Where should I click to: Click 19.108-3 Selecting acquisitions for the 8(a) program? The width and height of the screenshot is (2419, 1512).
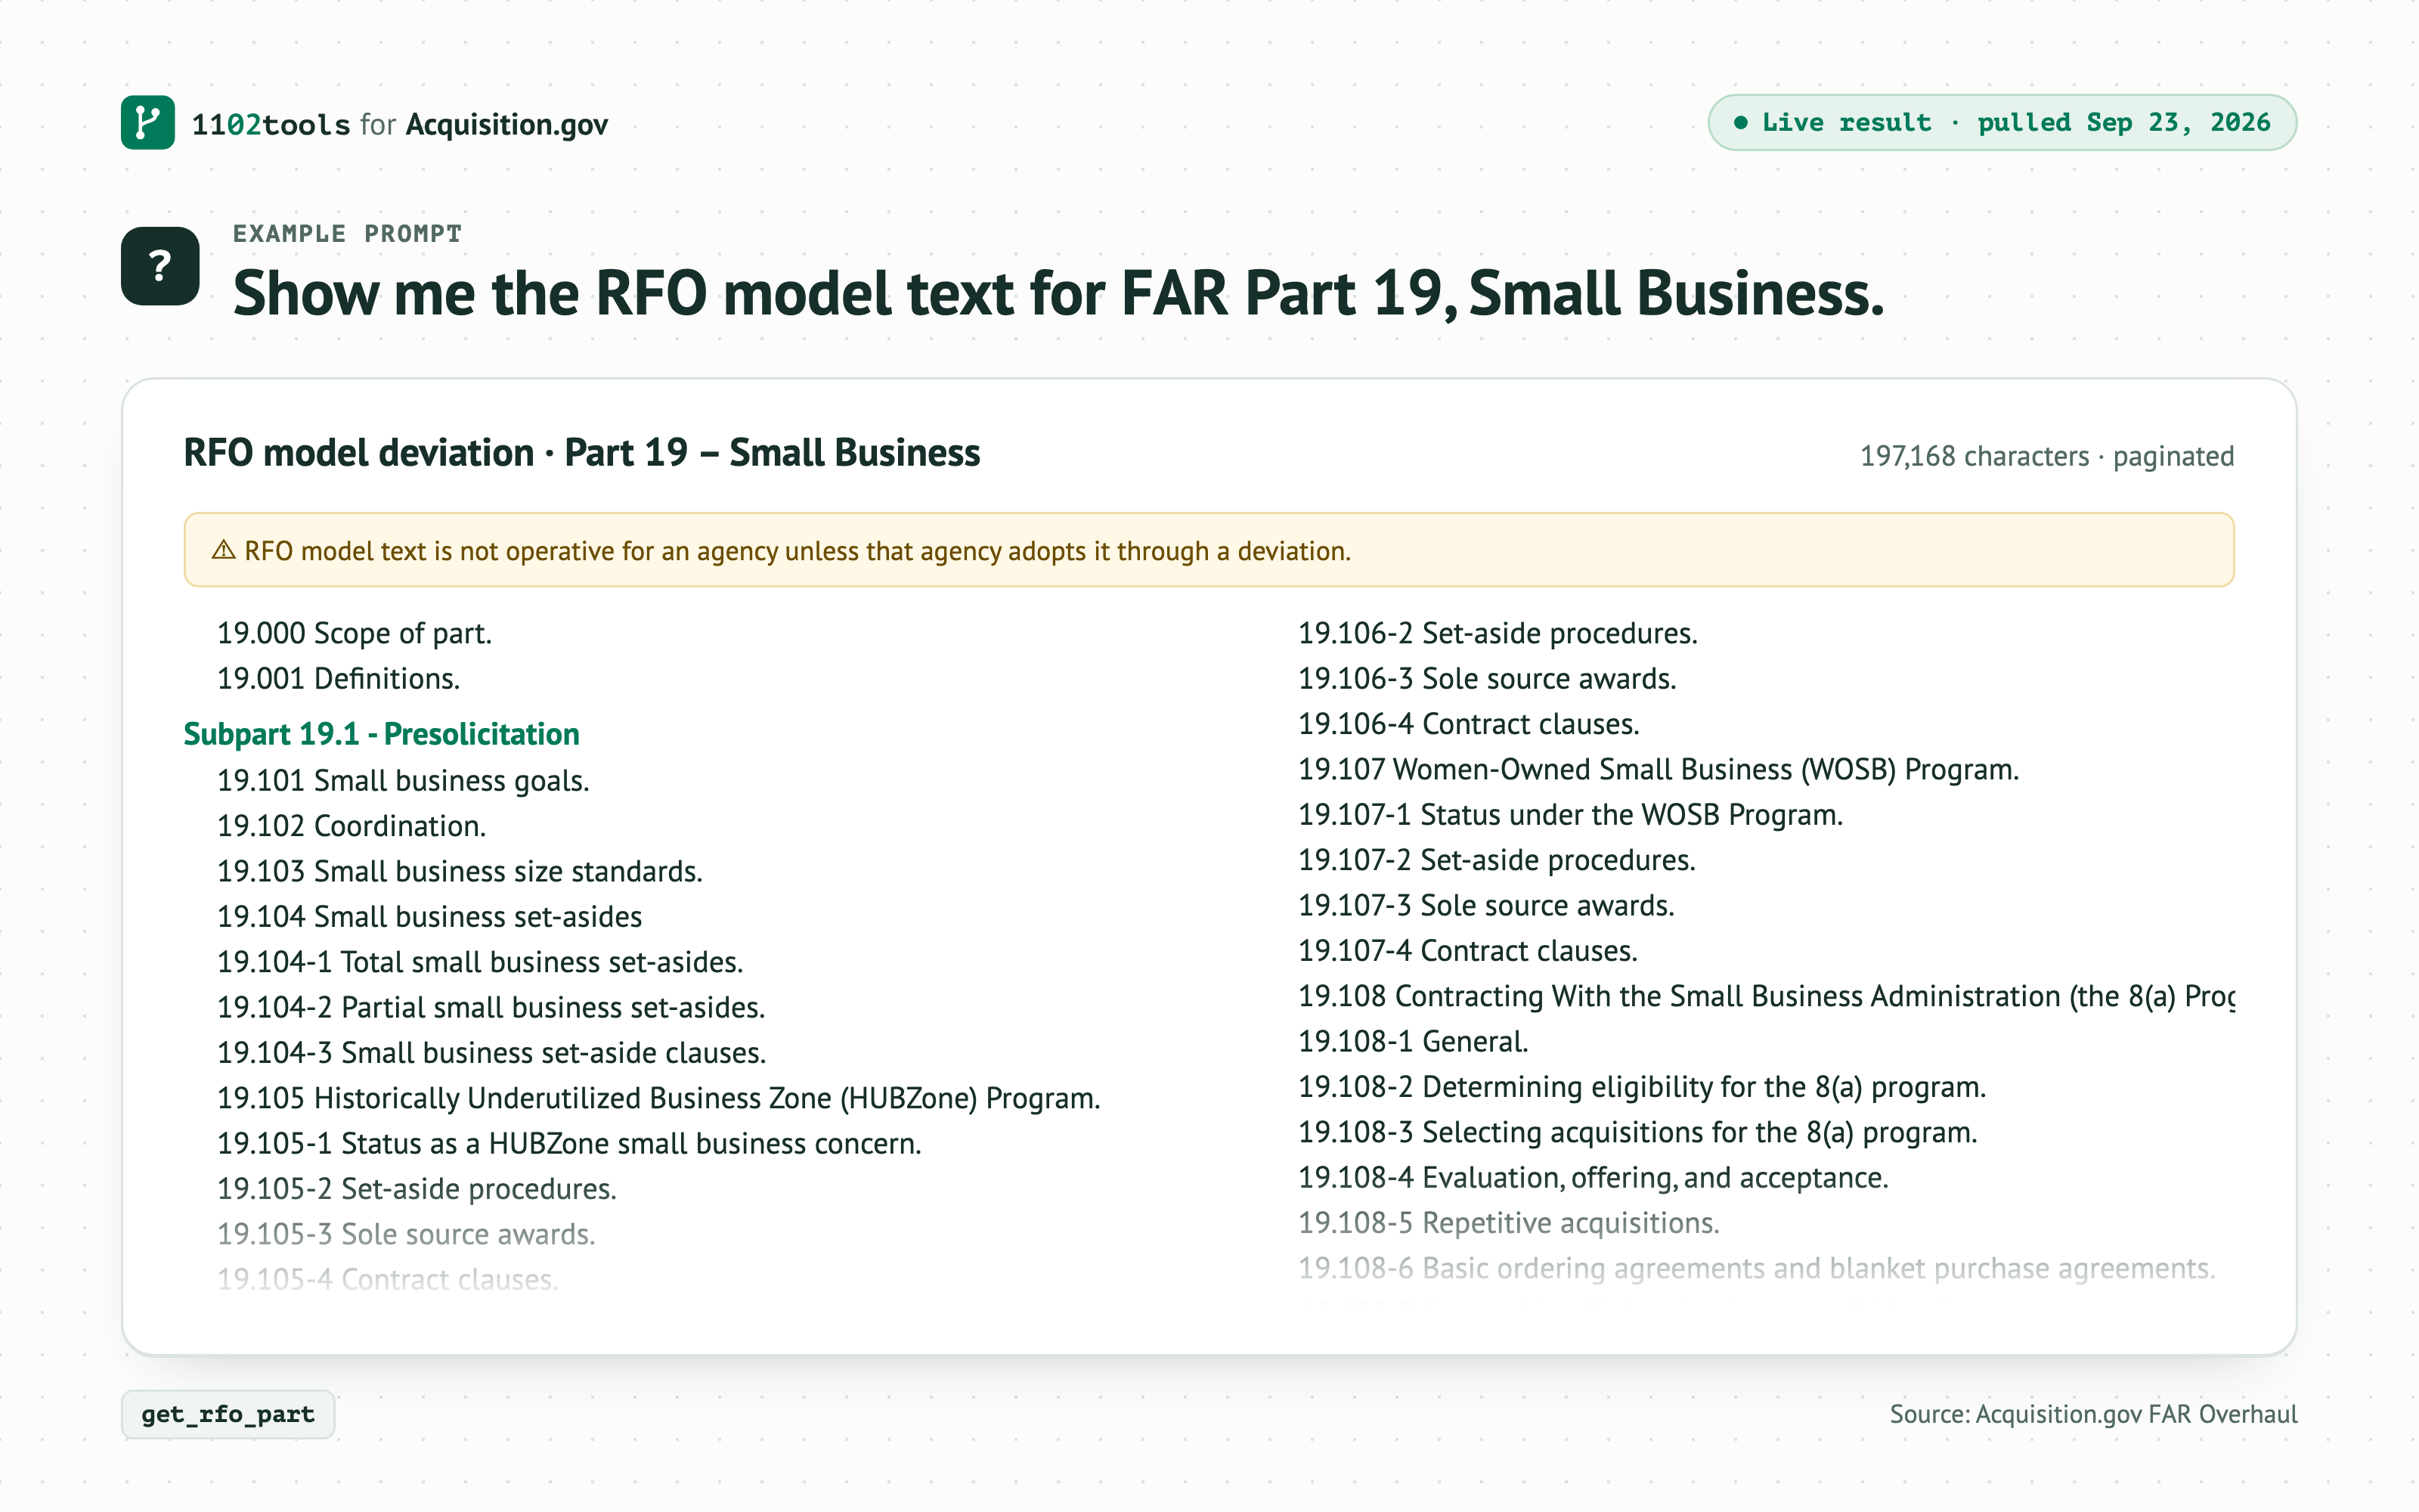click(1637, 1133)
